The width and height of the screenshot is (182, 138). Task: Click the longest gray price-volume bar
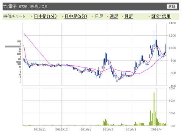[13, 47]
